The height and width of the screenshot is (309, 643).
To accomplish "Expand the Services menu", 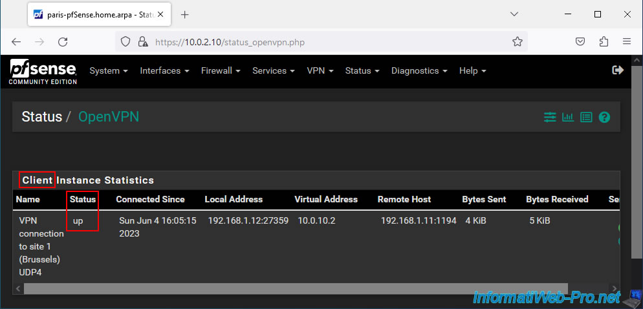I will point(274,70).
